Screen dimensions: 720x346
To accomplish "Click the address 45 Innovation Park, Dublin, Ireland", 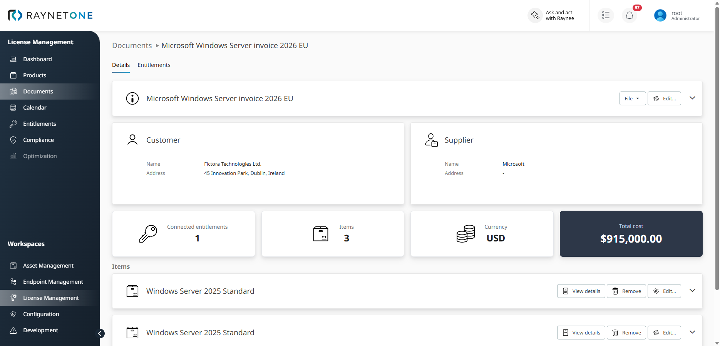I will 244,173.
